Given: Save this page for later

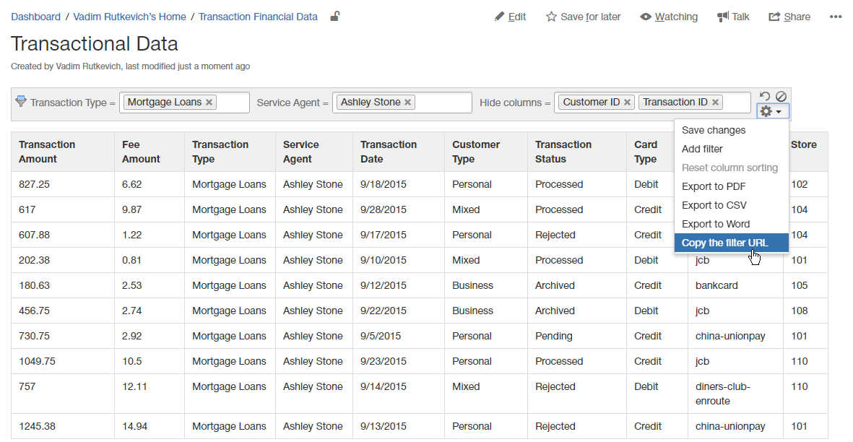Looking at the screenshot, I should (583, 17).
